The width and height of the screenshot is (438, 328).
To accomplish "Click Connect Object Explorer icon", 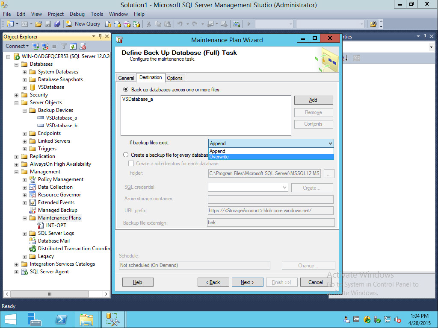I will point(36,46).
